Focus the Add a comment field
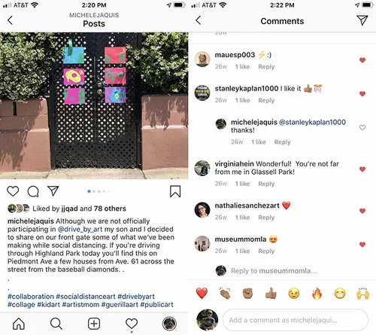 point(296,320)
